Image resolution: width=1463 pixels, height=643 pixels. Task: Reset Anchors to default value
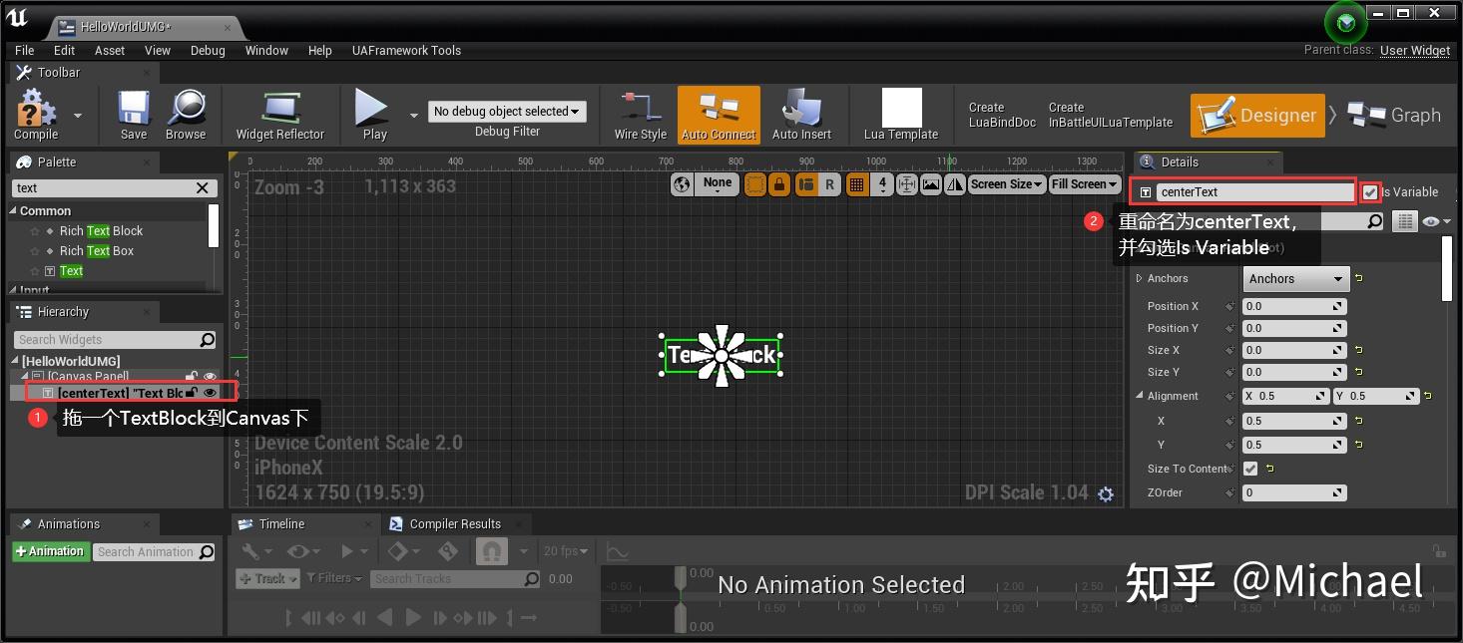[1358, 279]
